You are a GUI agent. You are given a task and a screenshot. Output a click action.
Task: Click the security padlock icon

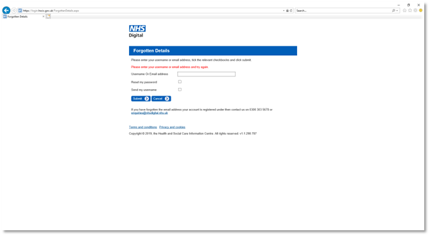(x=288, y=10)
